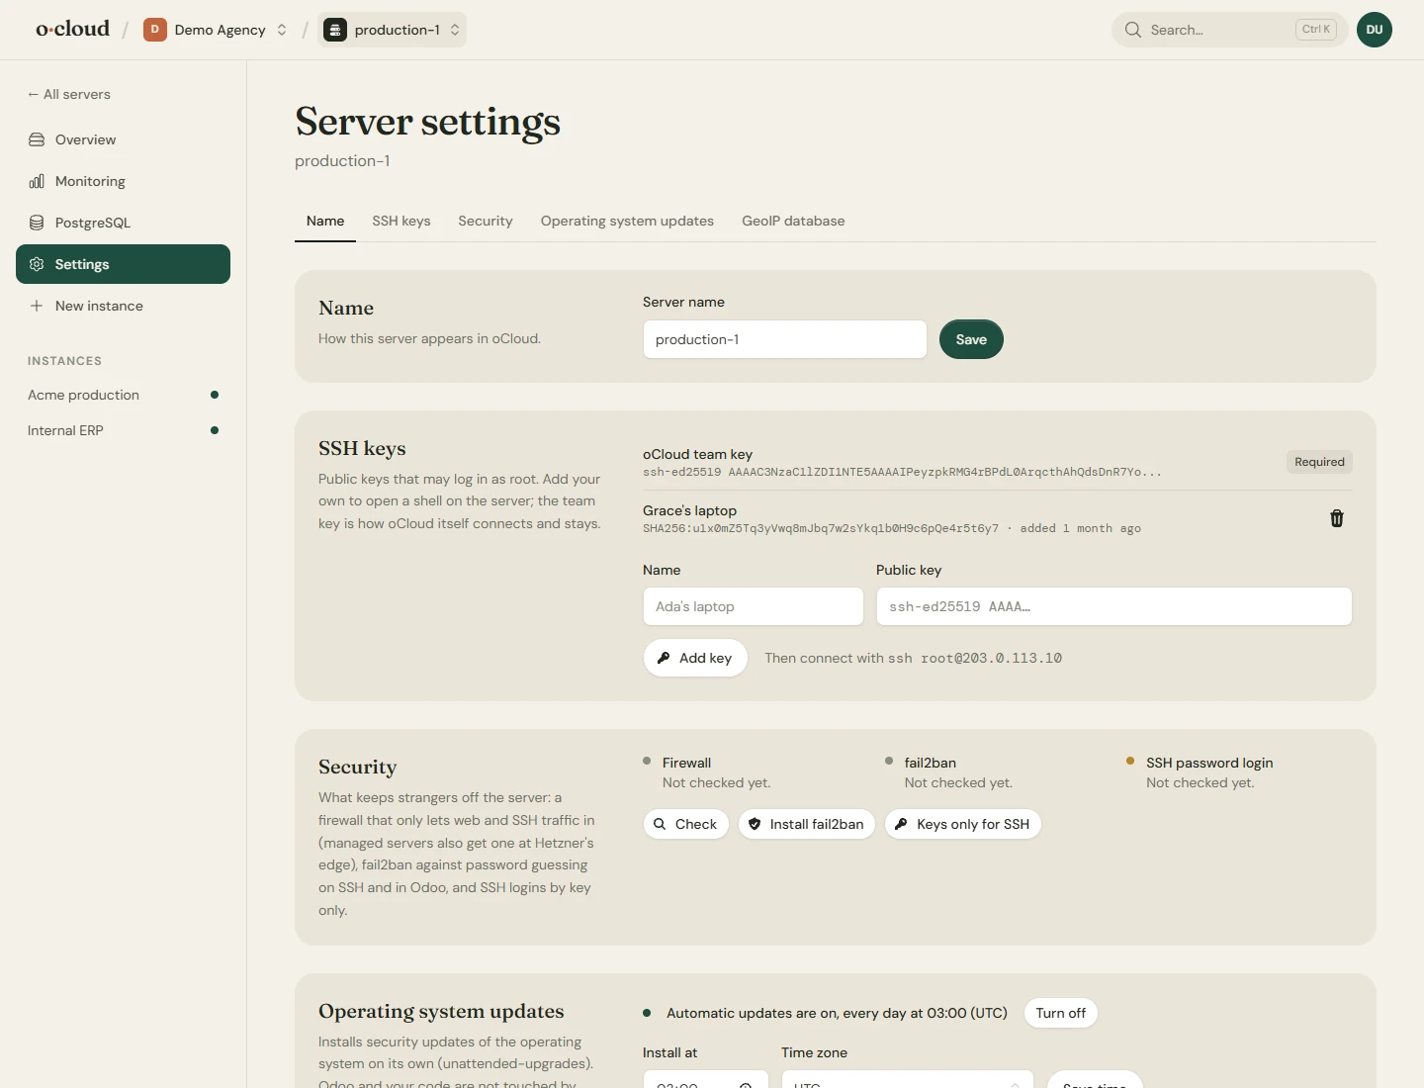This screenshot has height=1088, width=1424.
Task: Delete Grace's laptop SSH key
Action: 1337,518
